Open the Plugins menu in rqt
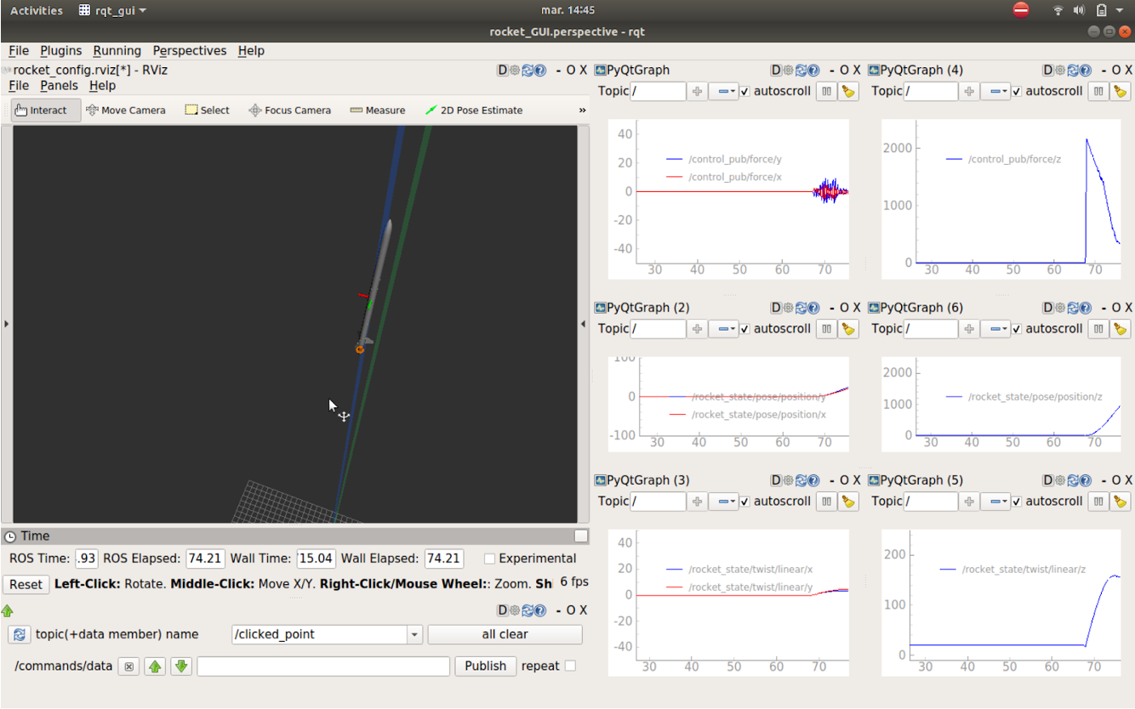1135x709 pixels. (x=60, y=50)
